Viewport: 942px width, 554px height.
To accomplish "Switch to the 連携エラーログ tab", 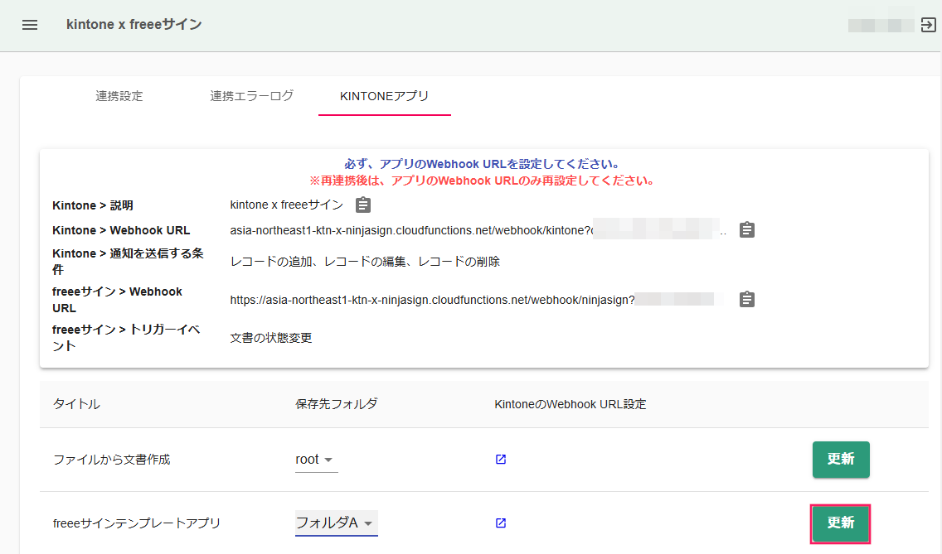I will click(252, 96).
